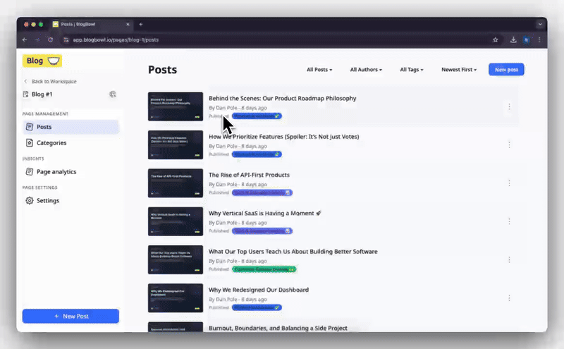The height and width of the screenshot is (349, 564).
Task: Open three-dot menu for Why We Redesigned Our Dashboard
Action: point(509,298)
